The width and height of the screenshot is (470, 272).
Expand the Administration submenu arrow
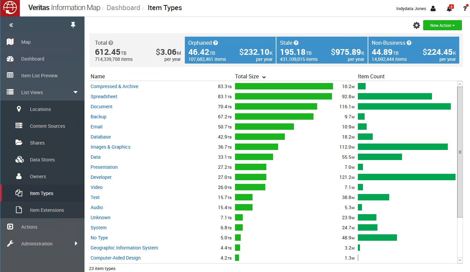tap(76, 243)
